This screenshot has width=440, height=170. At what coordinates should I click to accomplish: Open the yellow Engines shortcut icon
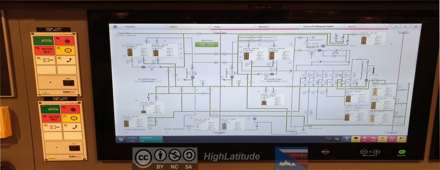(355, 139)
